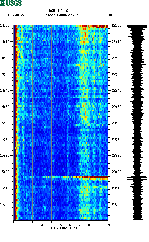149x242 pixels.
Task: Click the 22:10 UTC time label
Action: (117, 42)
